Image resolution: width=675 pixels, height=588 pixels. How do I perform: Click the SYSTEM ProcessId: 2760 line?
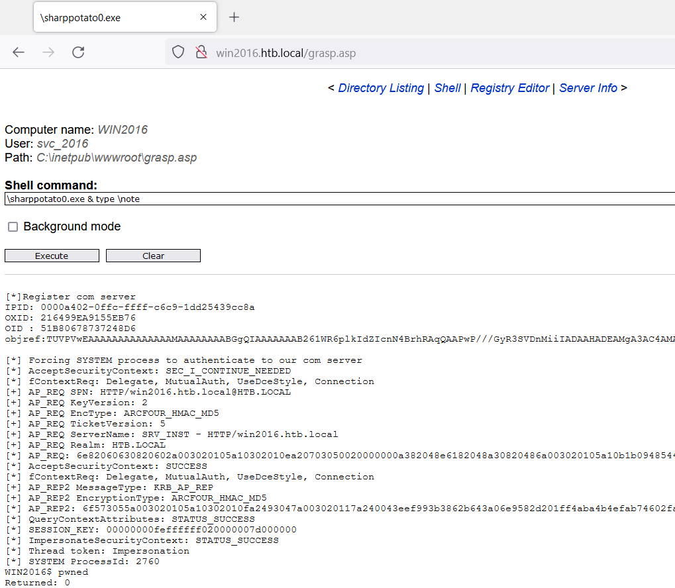point(82,562)
